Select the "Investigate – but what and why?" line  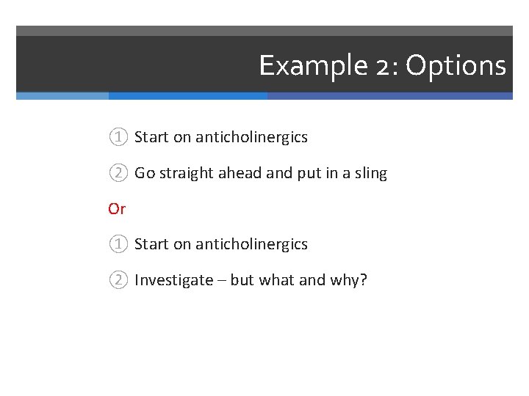[x=251, y=280]
